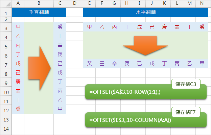Viewport: 211px width, 135px height.
Task: Select row 12 header
Action: (6, 109)
